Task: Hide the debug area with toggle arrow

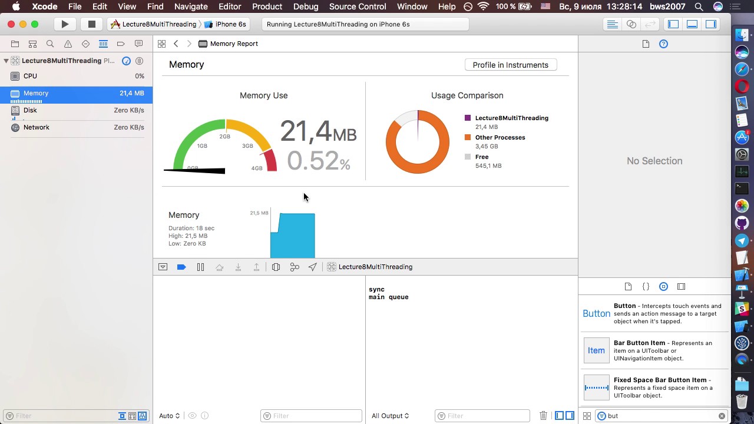Action: pyautogui.click(x=163, y=267)
